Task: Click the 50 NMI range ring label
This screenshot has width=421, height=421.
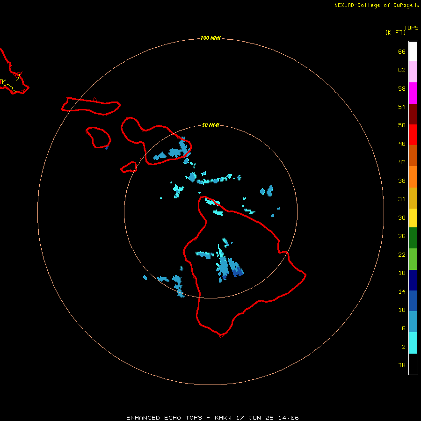Action: (210, 125)
